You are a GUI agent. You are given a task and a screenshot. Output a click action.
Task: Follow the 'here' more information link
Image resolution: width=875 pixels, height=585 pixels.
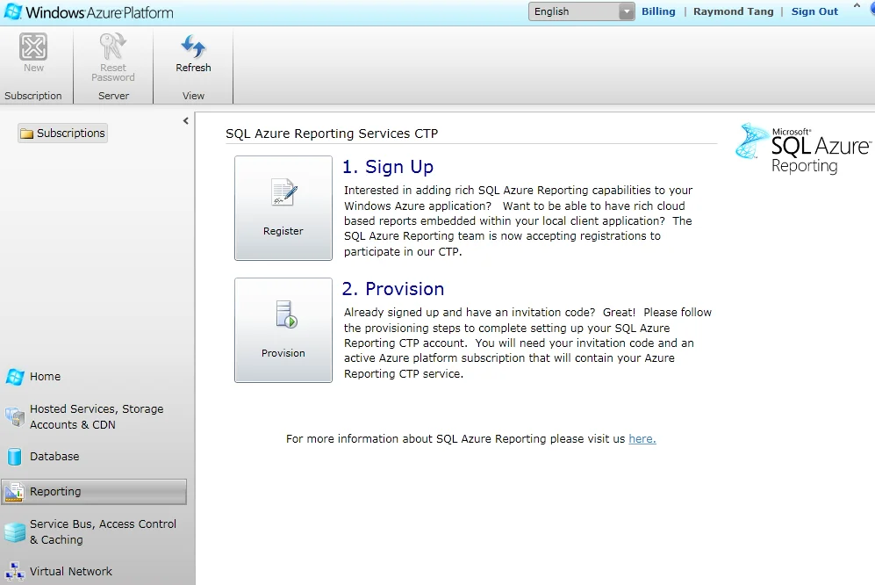tap(642, 439)
